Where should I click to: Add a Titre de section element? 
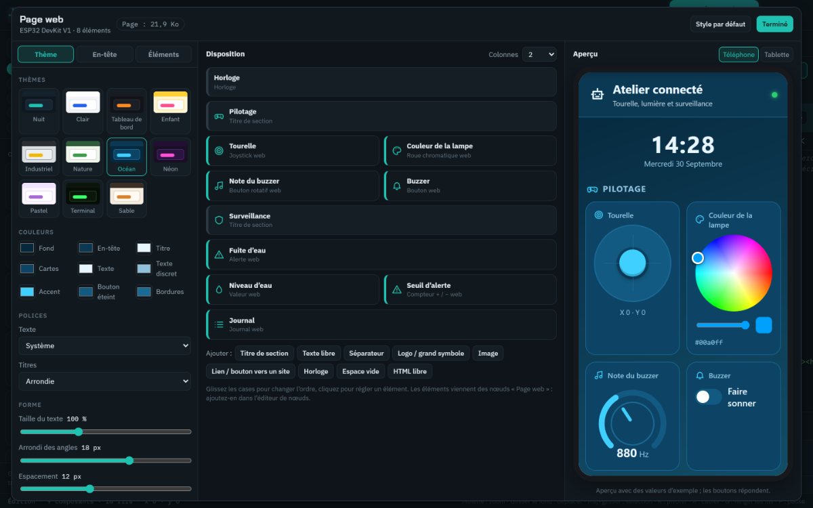(x=264, y=353)
